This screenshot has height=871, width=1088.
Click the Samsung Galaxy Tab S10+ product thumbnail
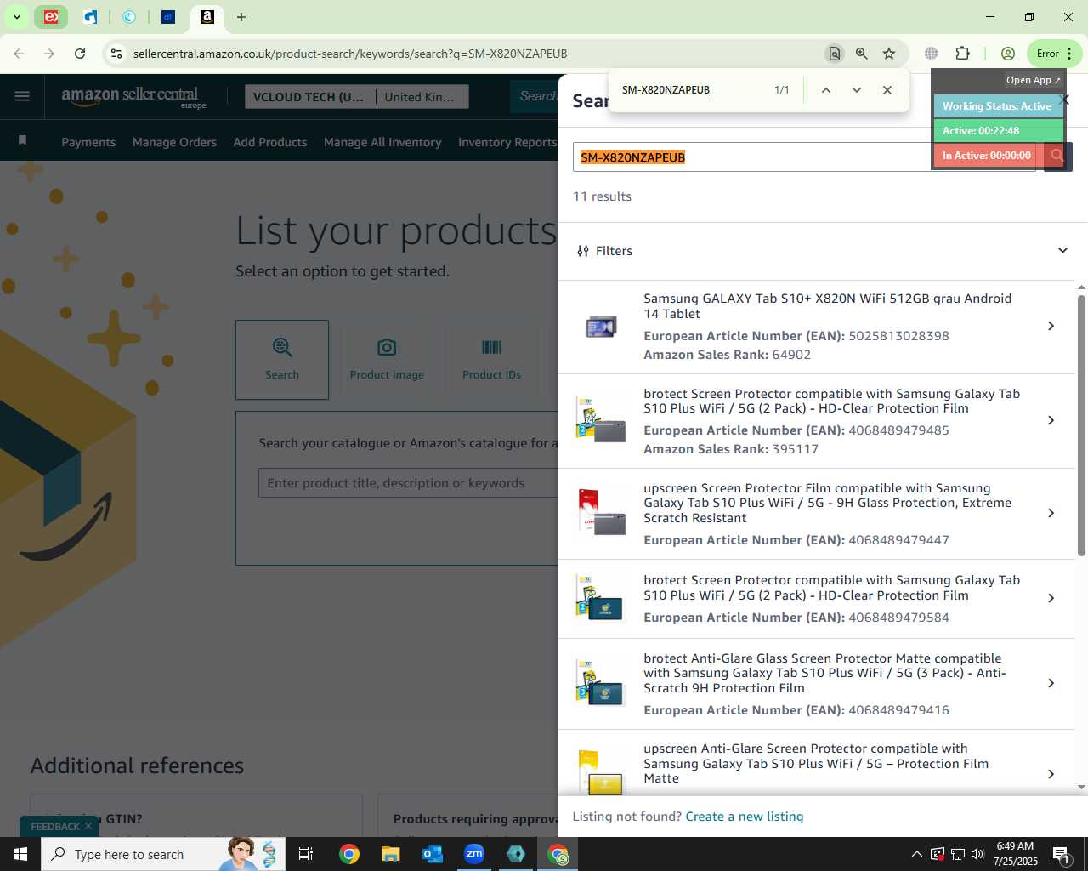coord(601,327)
